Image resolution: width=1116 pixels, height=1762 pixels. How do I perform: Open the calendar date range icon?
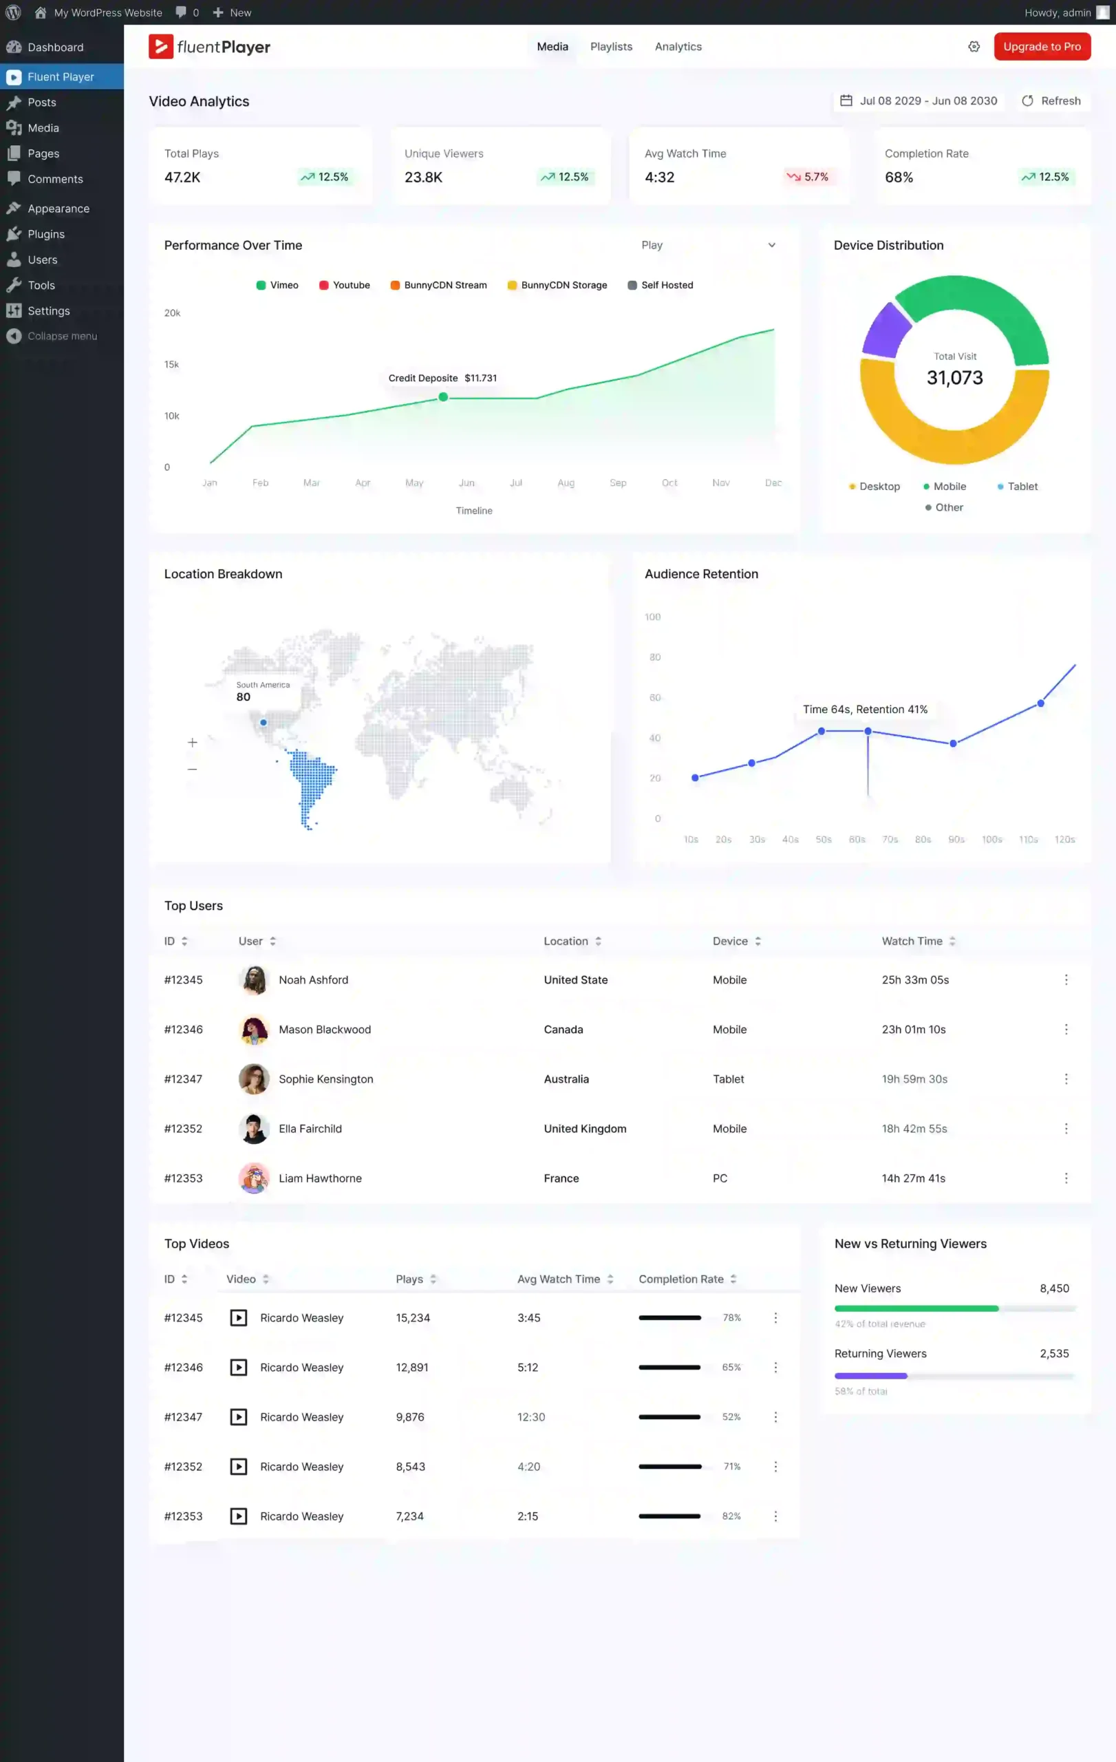[x=847, y=100]
